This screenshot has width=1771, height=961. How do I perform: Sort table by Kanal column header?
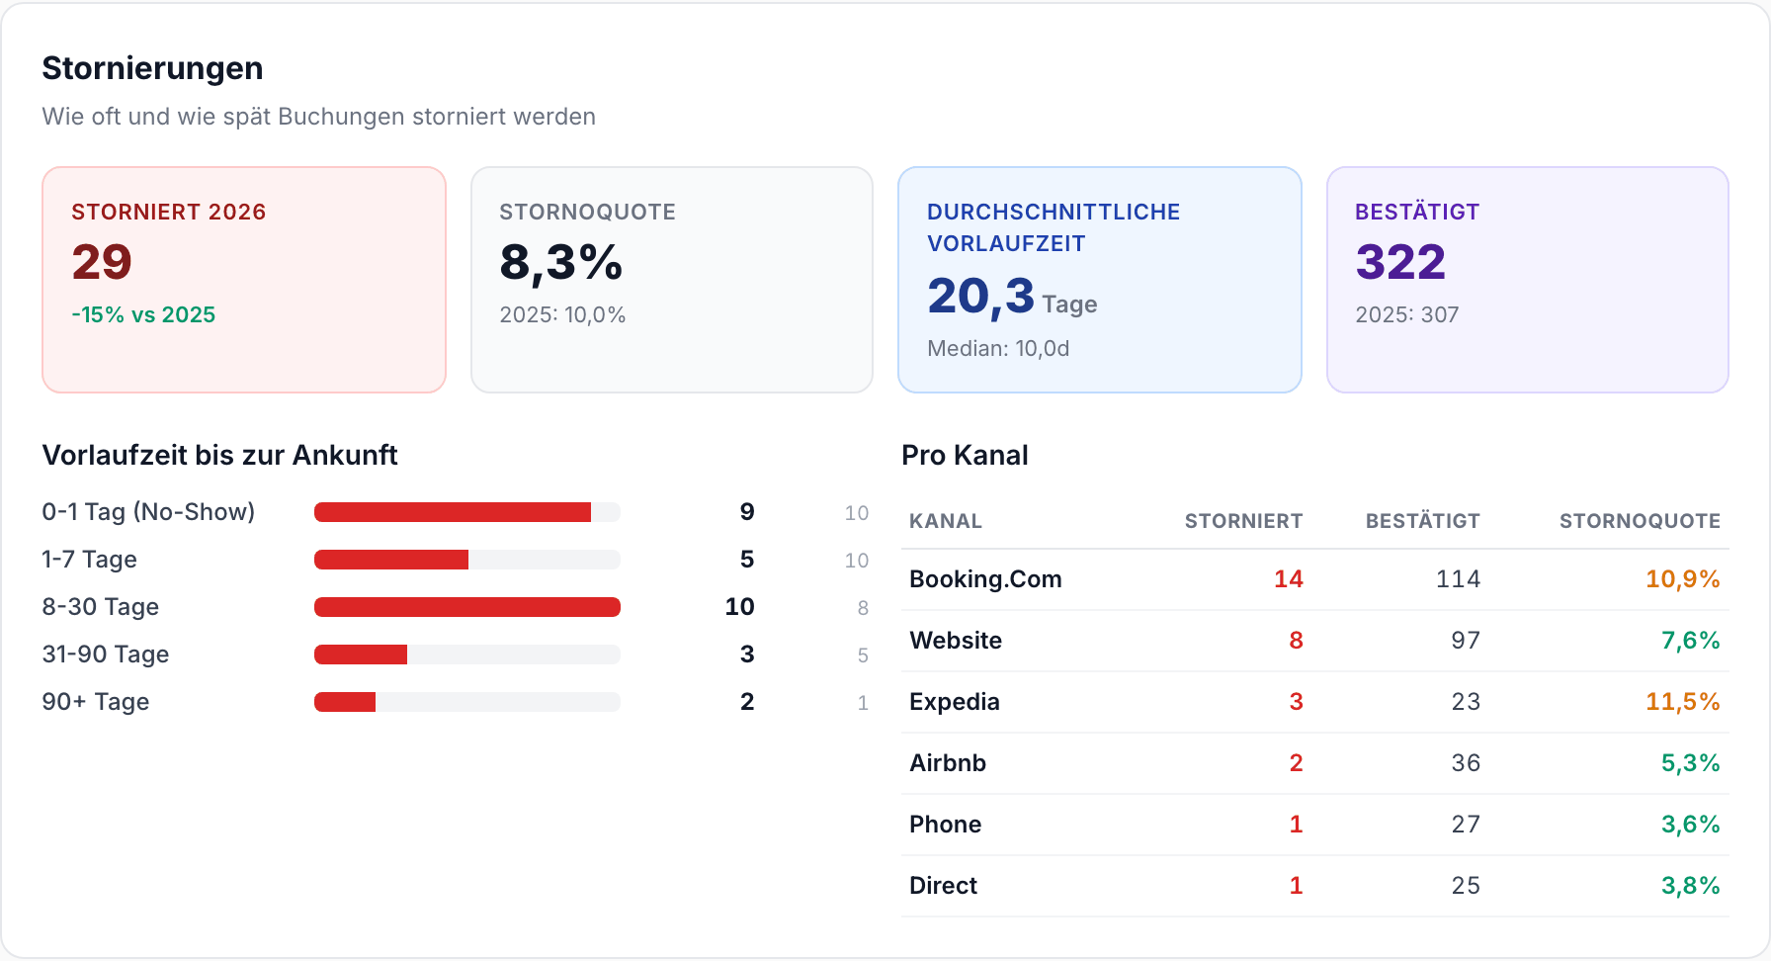tap(946, 521)
